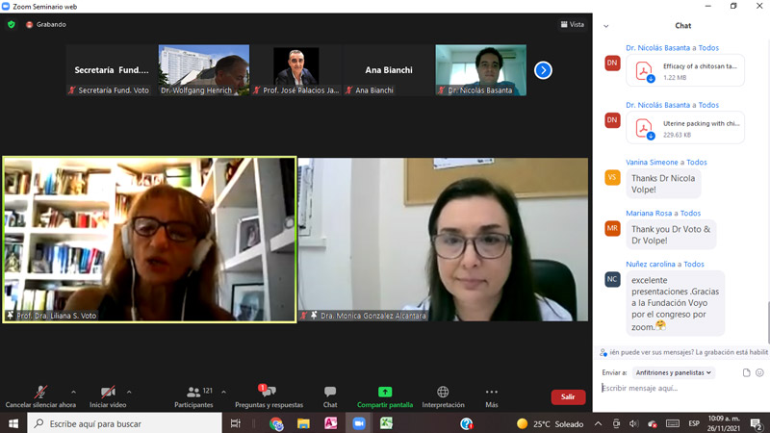Open the Vista view options

point(573,25)
